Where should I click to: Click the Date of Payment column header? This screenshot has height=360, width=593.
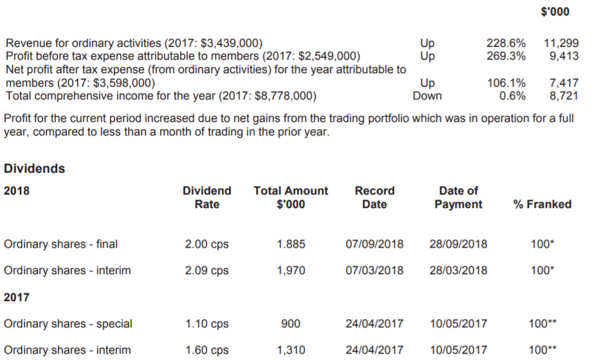[x=459, y=198]
